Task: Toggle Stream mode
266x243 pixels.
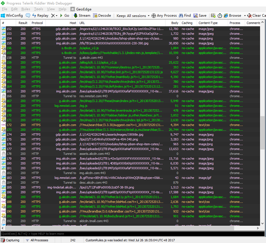Action: [82, 16]
